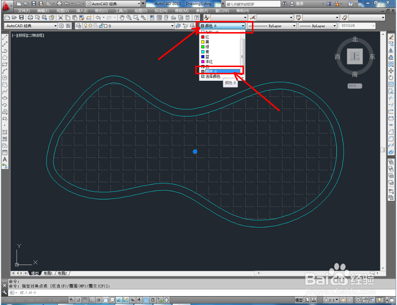Click the WCS button below the ViewCube
Screen dimensions: 397x305
pos(355,86)
